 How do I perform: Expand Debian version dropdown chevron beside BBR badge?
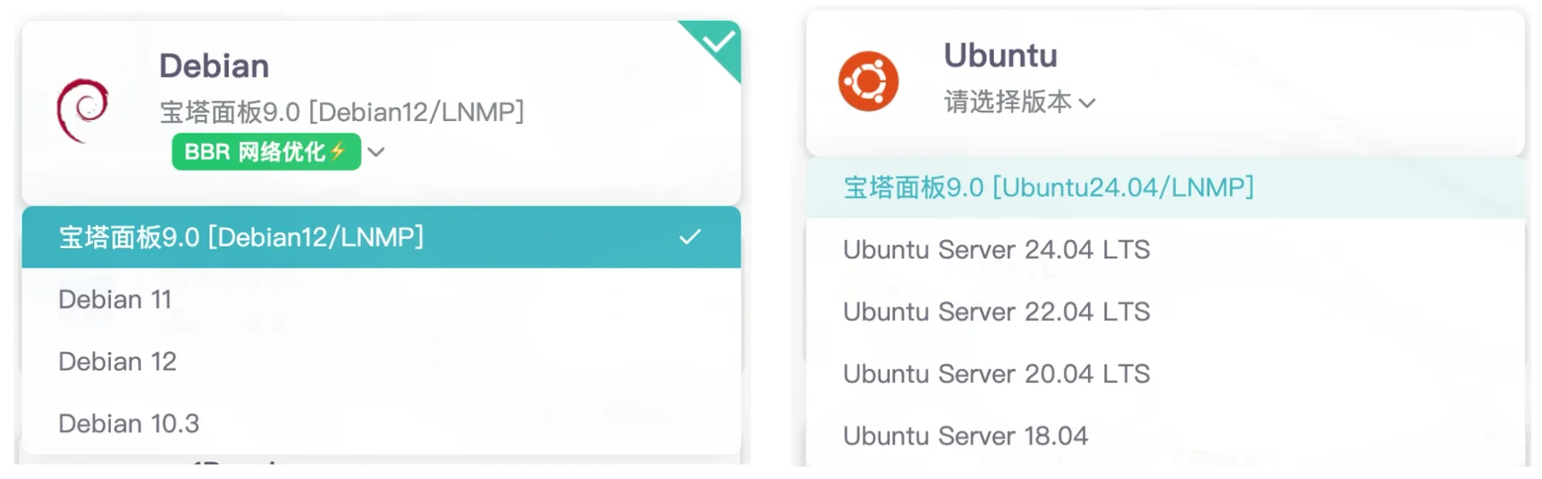click(376, 152)
